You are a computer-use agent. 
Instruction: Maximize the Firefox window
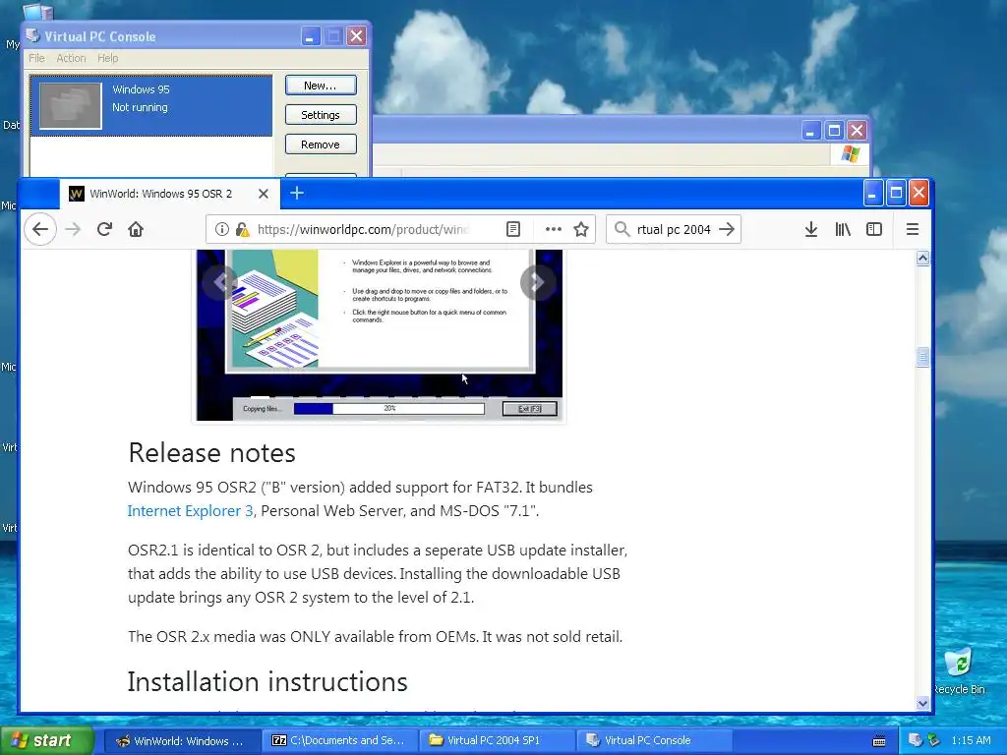pos(896,193)
